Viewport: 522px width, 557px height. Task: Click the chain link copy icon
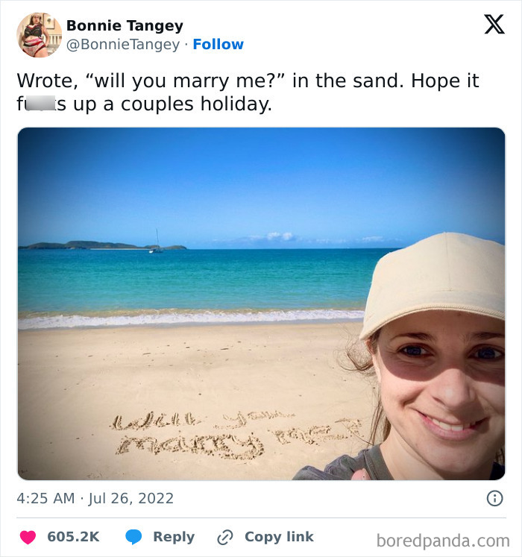click(225, 537)
